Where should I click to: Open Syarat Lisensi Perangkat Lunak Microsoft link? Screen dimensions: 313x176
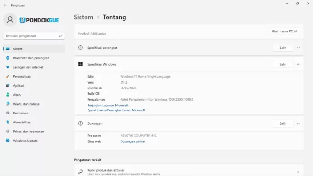(116, 110)
